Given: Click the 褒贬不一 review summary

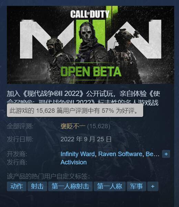Looking at the screenshot, I should coord(73,126).
